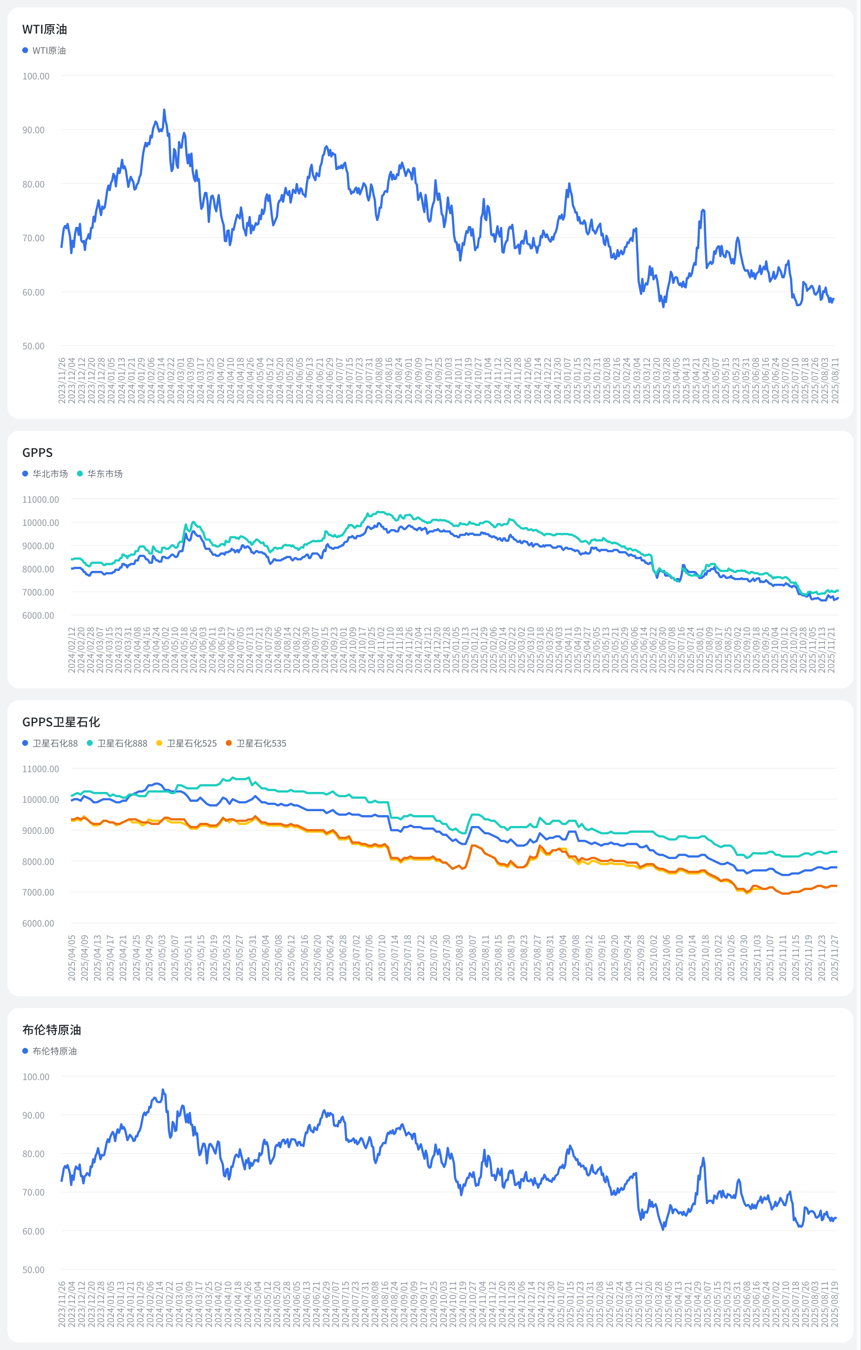
Task: Hide the 卫星石化88 series legend label
Action: click(x=55, y=744)
